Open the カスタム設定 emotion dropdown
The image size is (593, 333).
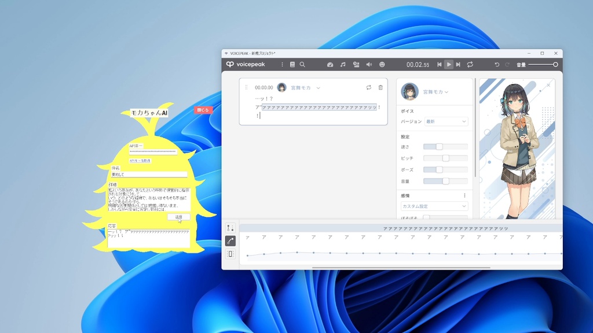coord(434,206)
